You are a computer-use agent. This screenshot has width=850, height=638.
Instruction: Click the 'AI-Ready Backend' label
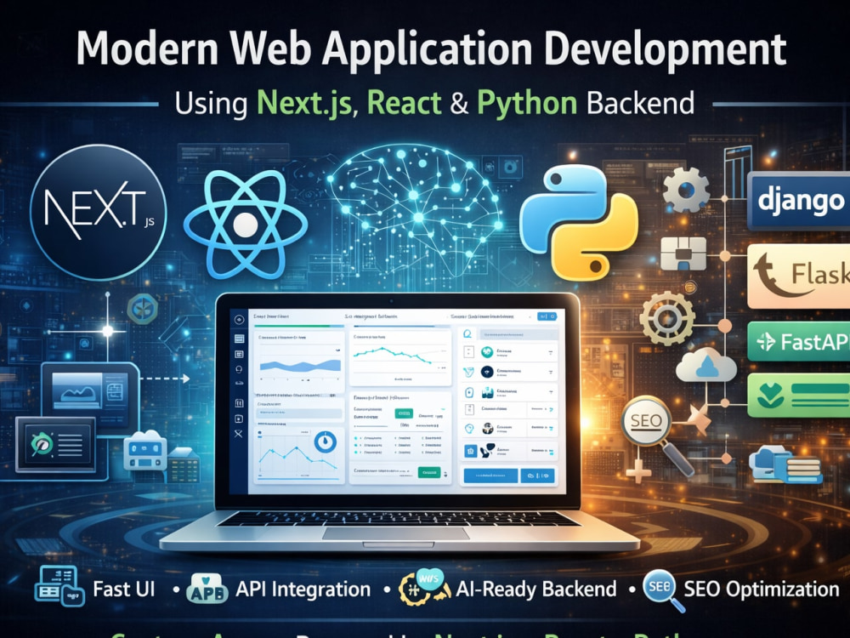536,590
